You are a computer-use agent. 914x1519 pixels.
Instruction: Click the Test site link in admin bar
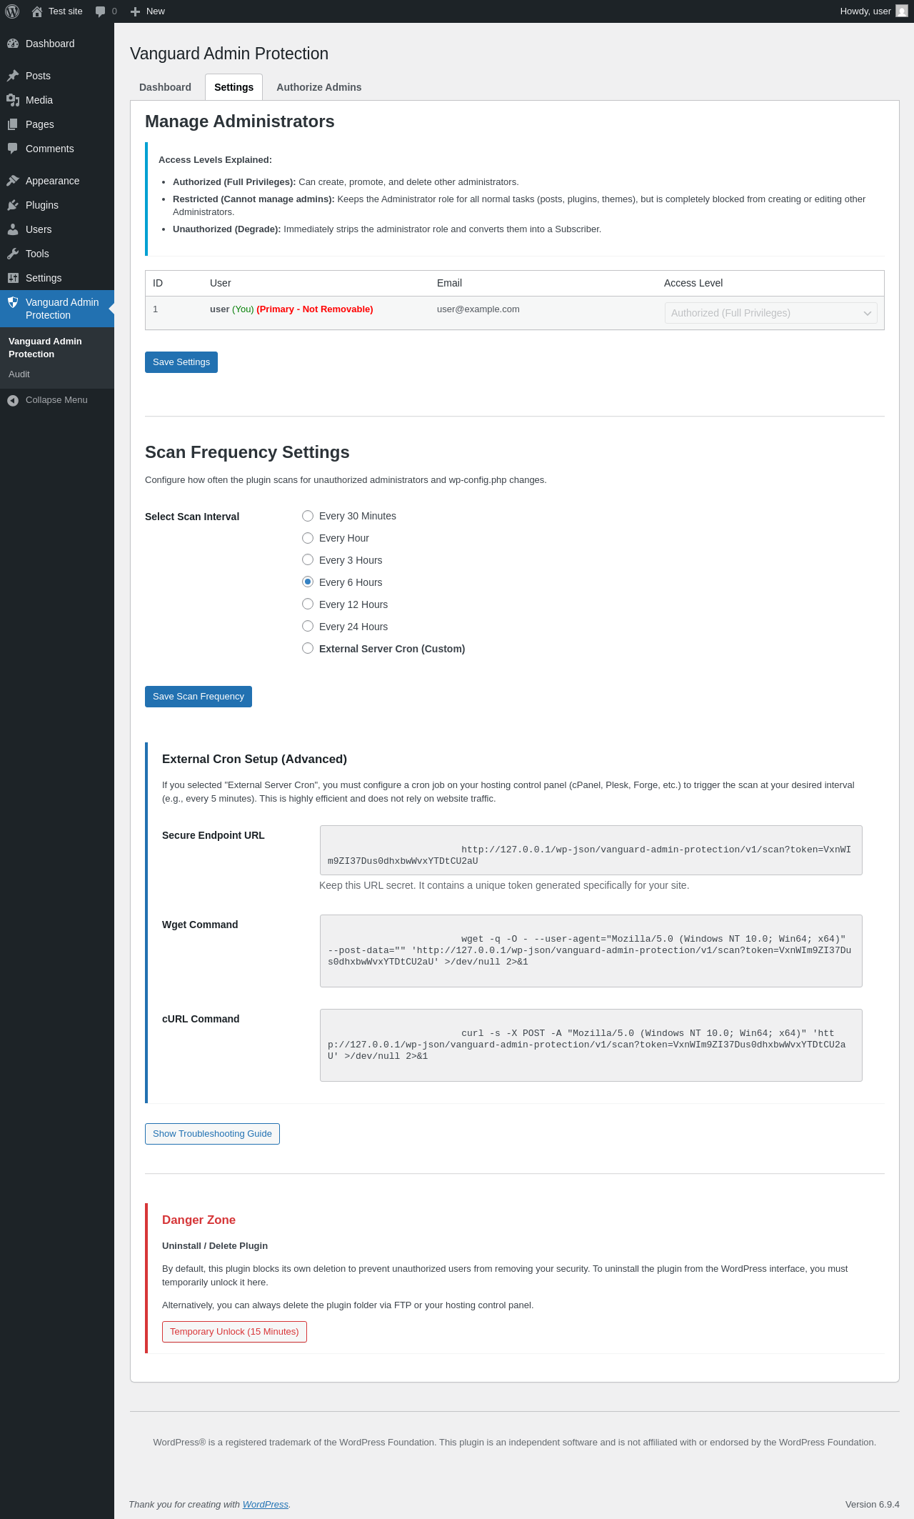[x=57, y=11]
